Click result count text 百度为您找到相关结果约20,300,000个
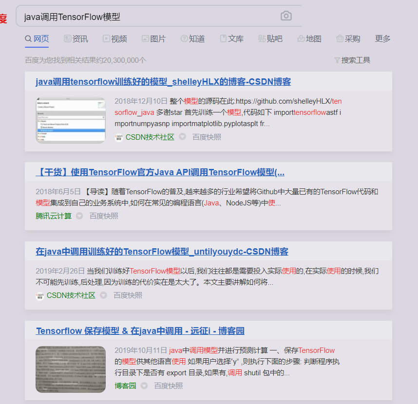This screenshot has width=418, height=404. pos(86,60)
